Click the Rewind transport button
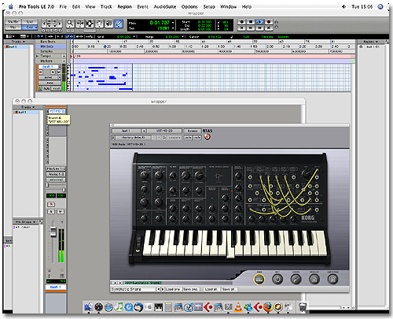 point(251,28)
